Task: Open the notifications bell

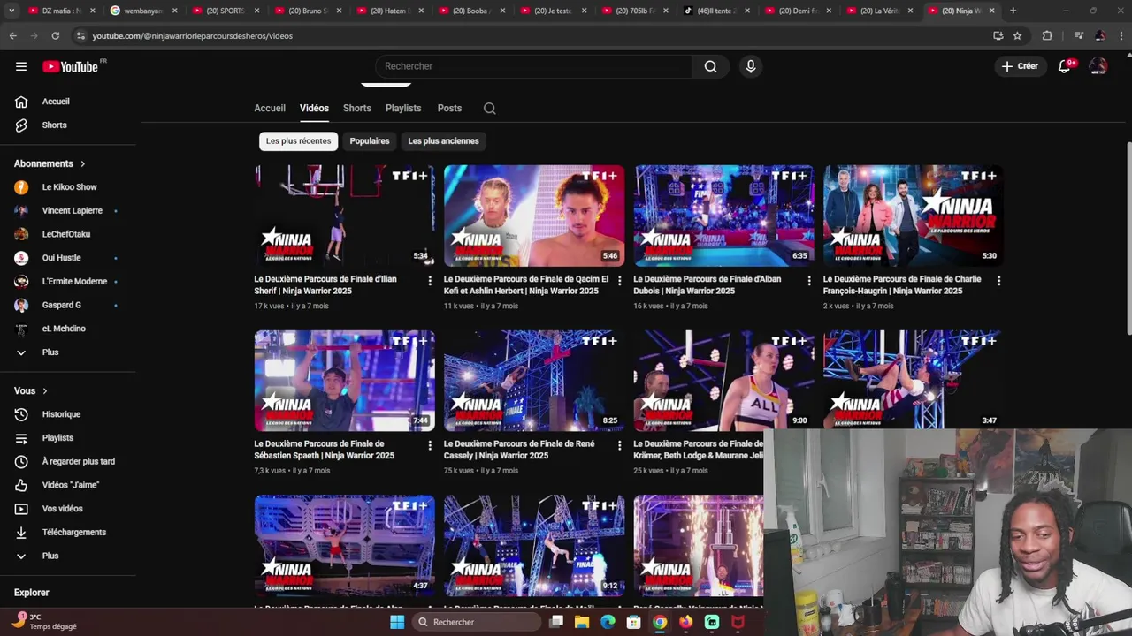Action: point(1065,66)
